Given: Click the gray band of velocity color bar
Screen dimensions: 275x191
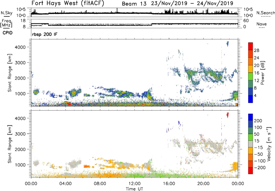Looking at the screenshot, I should click(x=251, y=144).
